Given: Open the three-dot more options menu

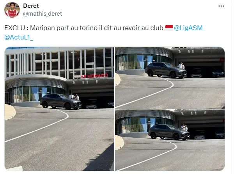Looking at the screenshot, I should [x=221, y=6].
